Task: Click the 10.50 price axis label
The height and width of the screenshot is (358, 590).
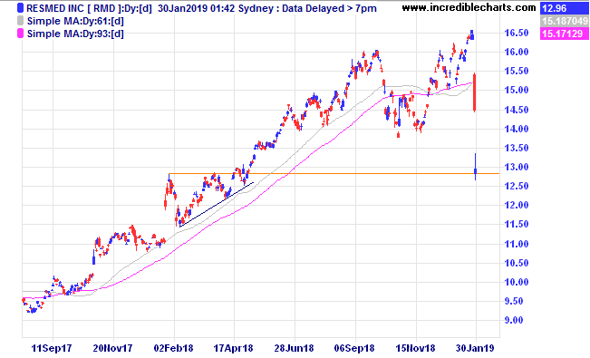Action: [517, 263]
